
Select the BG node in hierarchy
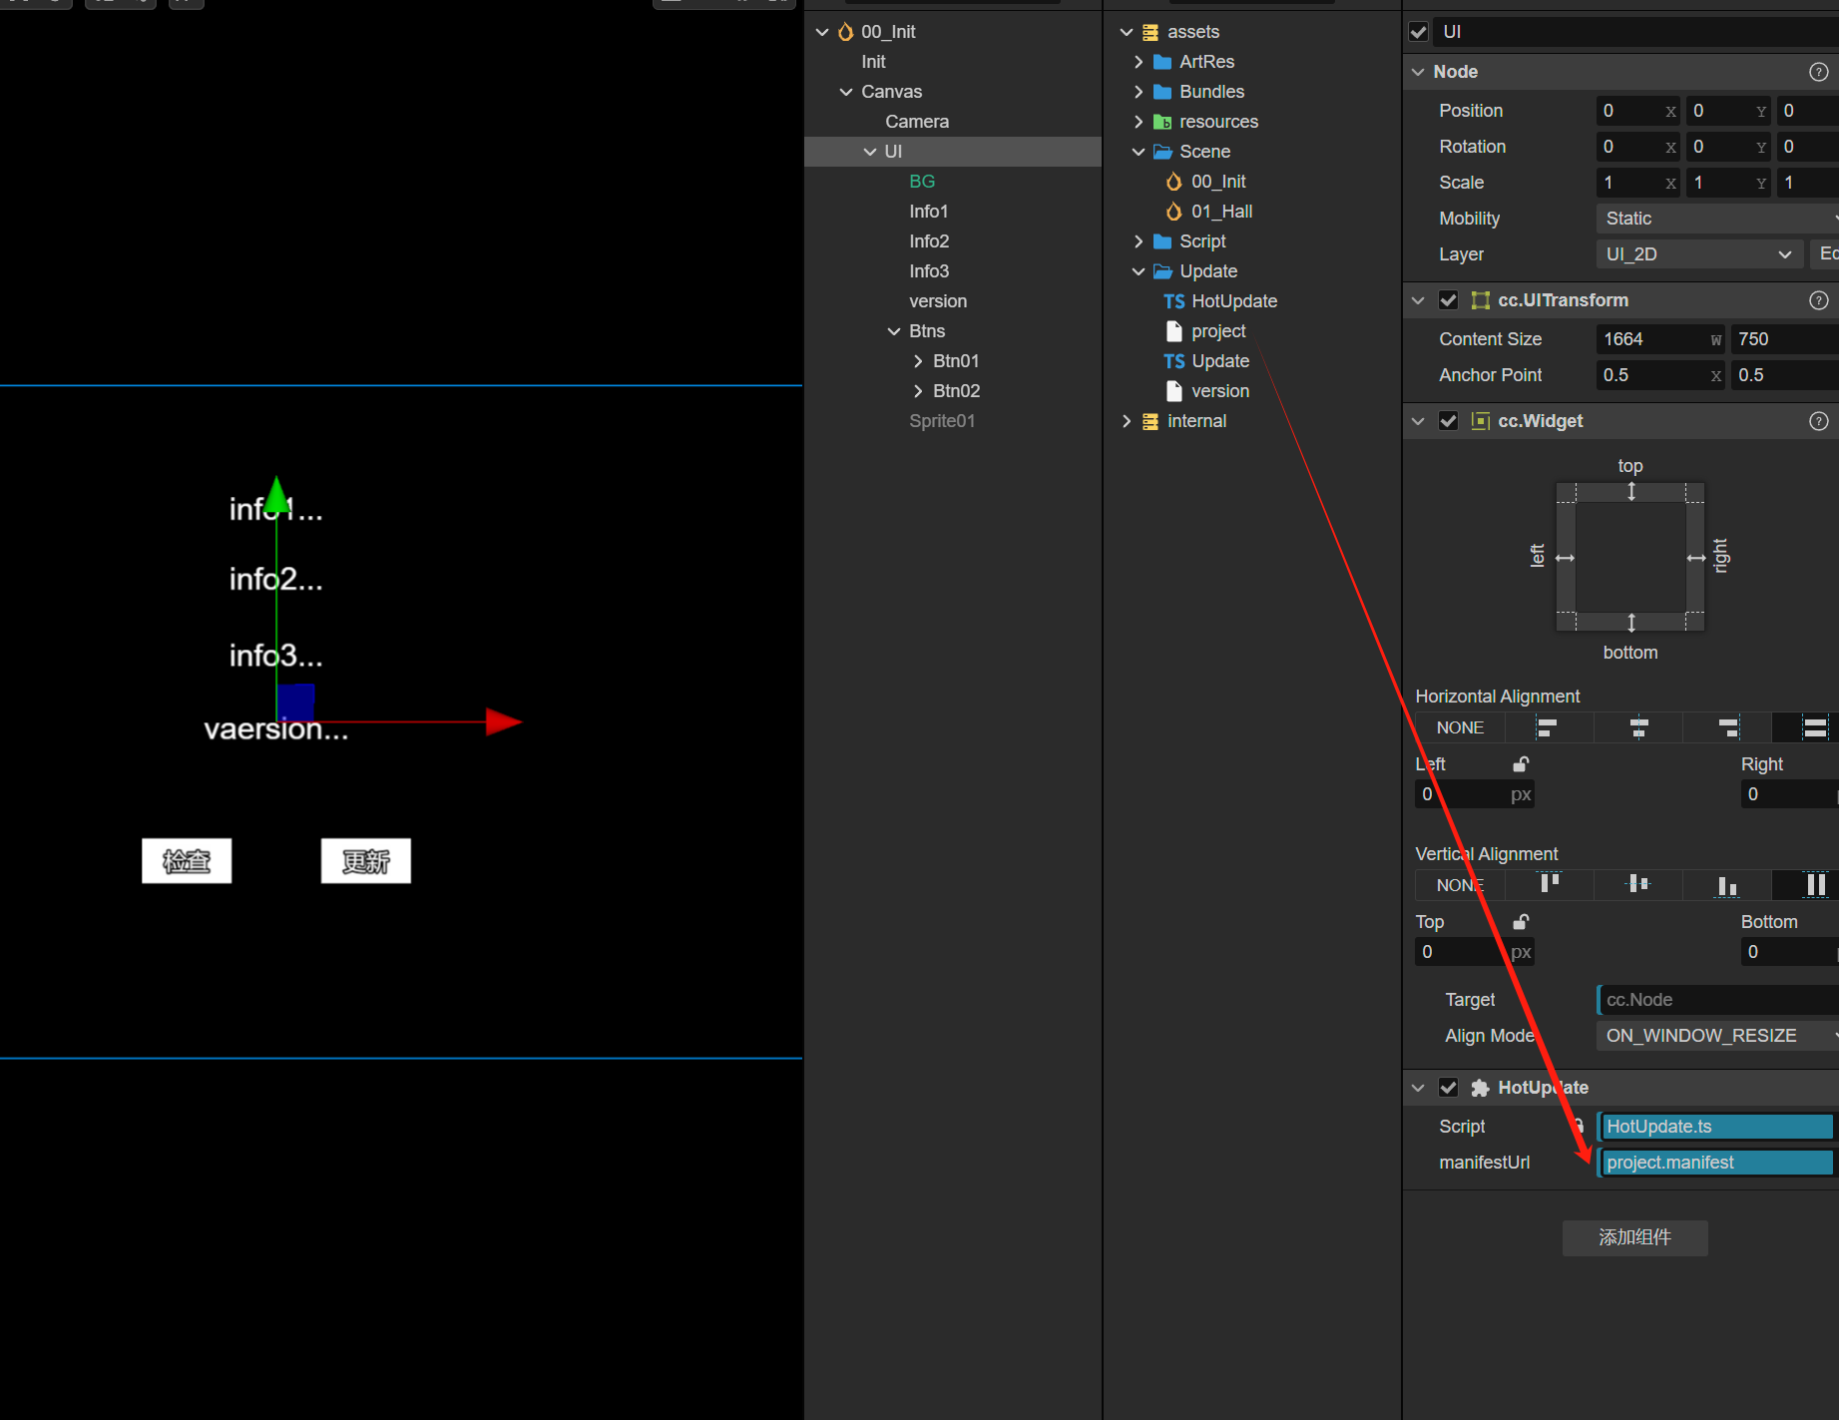pyautogui.click(x=922, y=182)
